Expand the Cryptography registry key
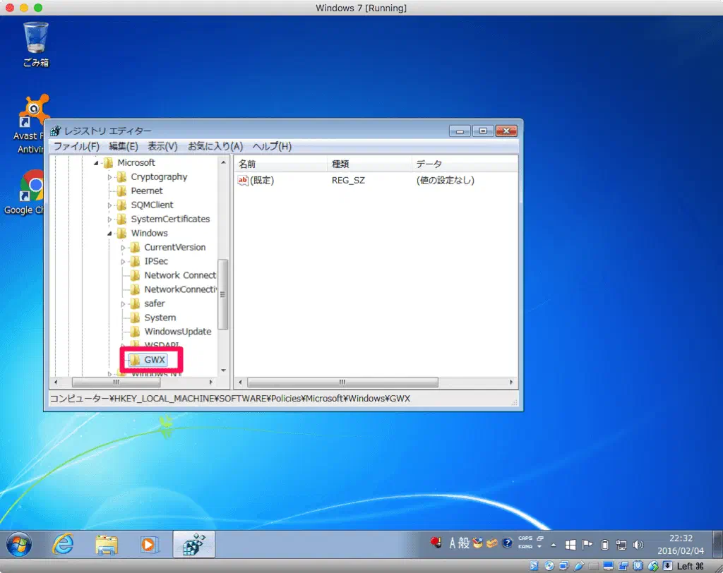Screen dimensions: 723x573 [110, 177]
